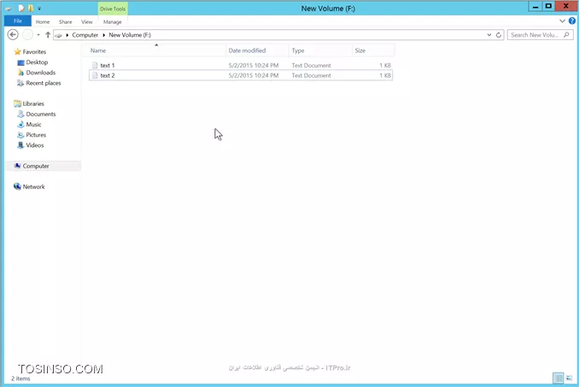Click Text Document type of text 2
Screen dimensions: 579x387
(x=312, y=75)
